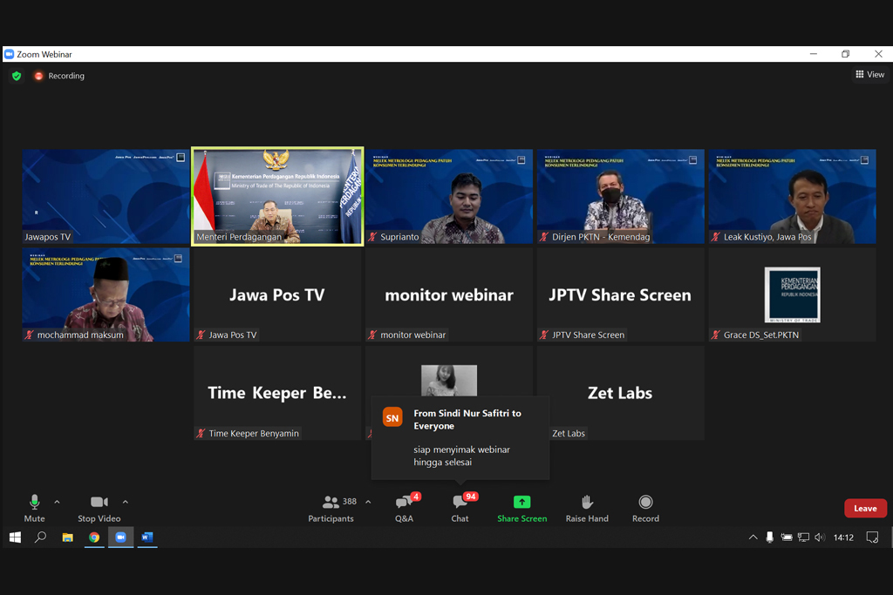Select the Grace DS_Set.PKTN tile
The height and width of the screenshot is (595, 893).
[x=792, y=294]
